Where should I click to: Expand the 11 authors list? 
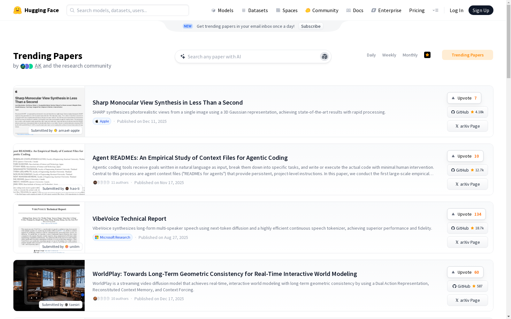coord(111,182)
